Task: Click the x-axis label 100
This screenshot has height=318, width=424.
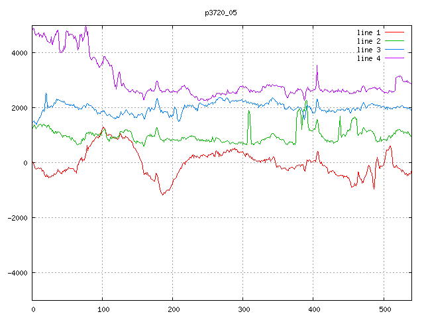Action: point(103,309)
